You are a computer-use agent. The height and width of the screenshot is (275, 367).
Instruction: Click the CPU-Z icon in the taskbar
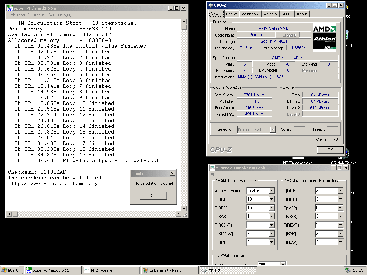pos(204,271)
